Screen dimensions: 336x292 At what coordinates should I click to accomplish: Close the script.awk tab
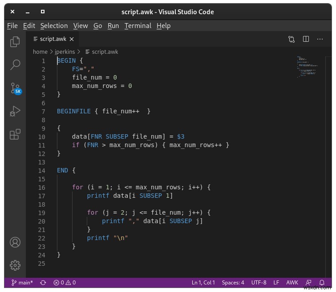(x=72, y=39)
